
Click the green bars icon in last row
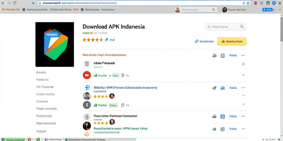(214, 129)
